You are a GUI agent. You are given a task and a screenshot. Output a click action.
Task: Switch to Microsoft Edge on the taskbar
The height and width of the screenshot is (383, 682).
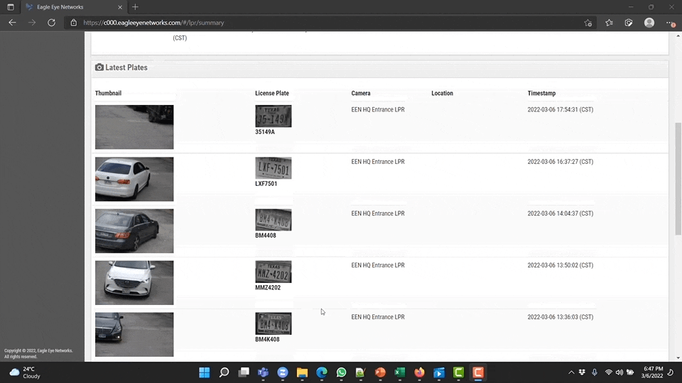point(322,372)
